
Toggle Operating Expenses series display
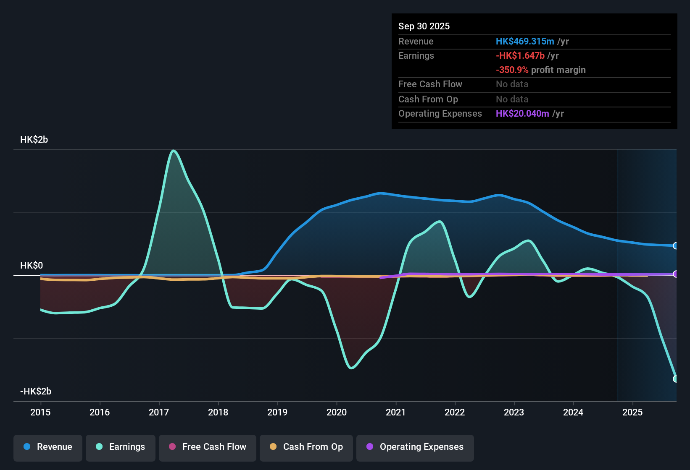click(415, 447)
